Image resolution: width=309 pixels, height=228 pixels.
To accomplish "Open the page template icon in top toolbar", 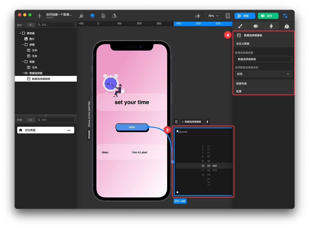I will pyautogui.click(x=103, y=16).
